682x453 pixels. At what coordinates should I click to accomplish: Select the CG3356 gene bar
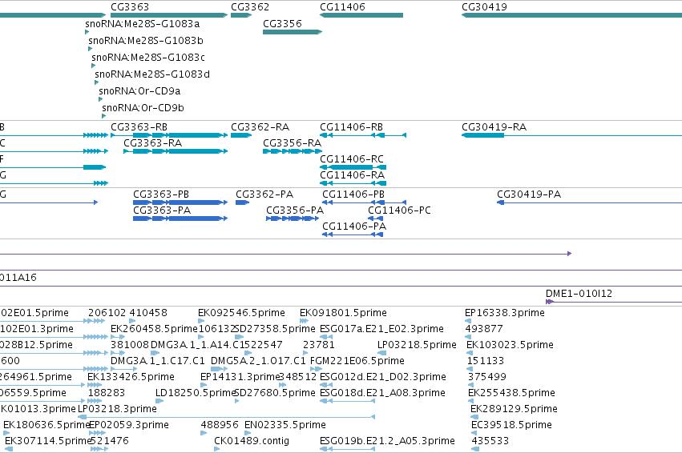point(293,32)
